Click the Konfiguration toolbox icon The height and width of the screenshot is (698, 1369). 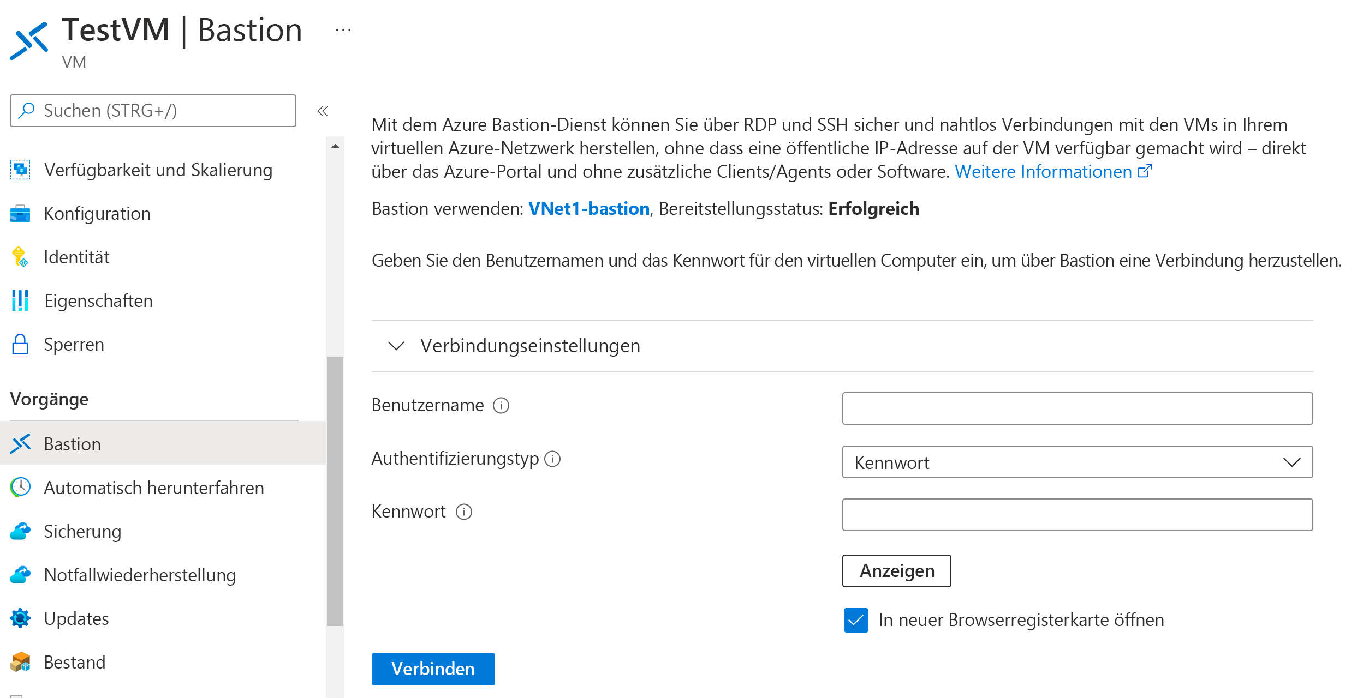pos(20,213)
